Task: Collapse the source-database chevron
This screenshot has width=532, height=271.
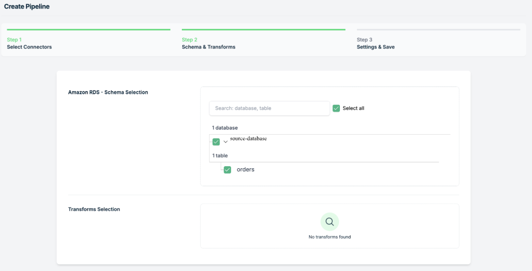Action: [x=225, y=142]
